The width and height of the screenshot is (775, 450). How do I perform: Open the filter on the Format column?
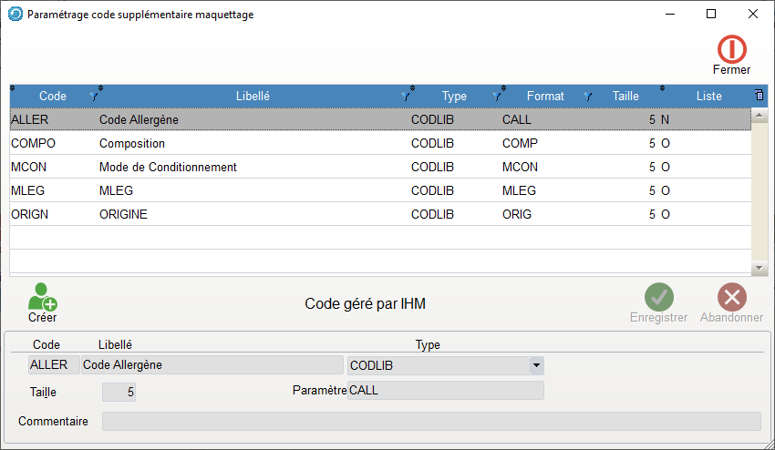point(588,96)
